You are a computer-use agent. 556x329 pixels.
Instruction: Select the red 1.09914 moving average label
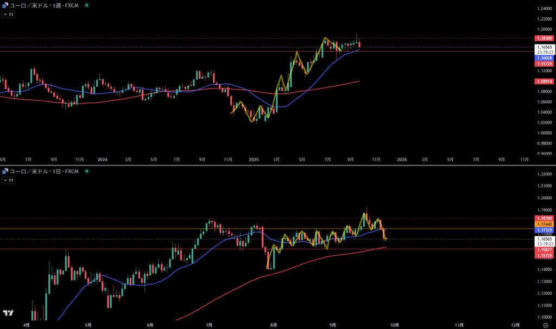[x=545, y=81]
